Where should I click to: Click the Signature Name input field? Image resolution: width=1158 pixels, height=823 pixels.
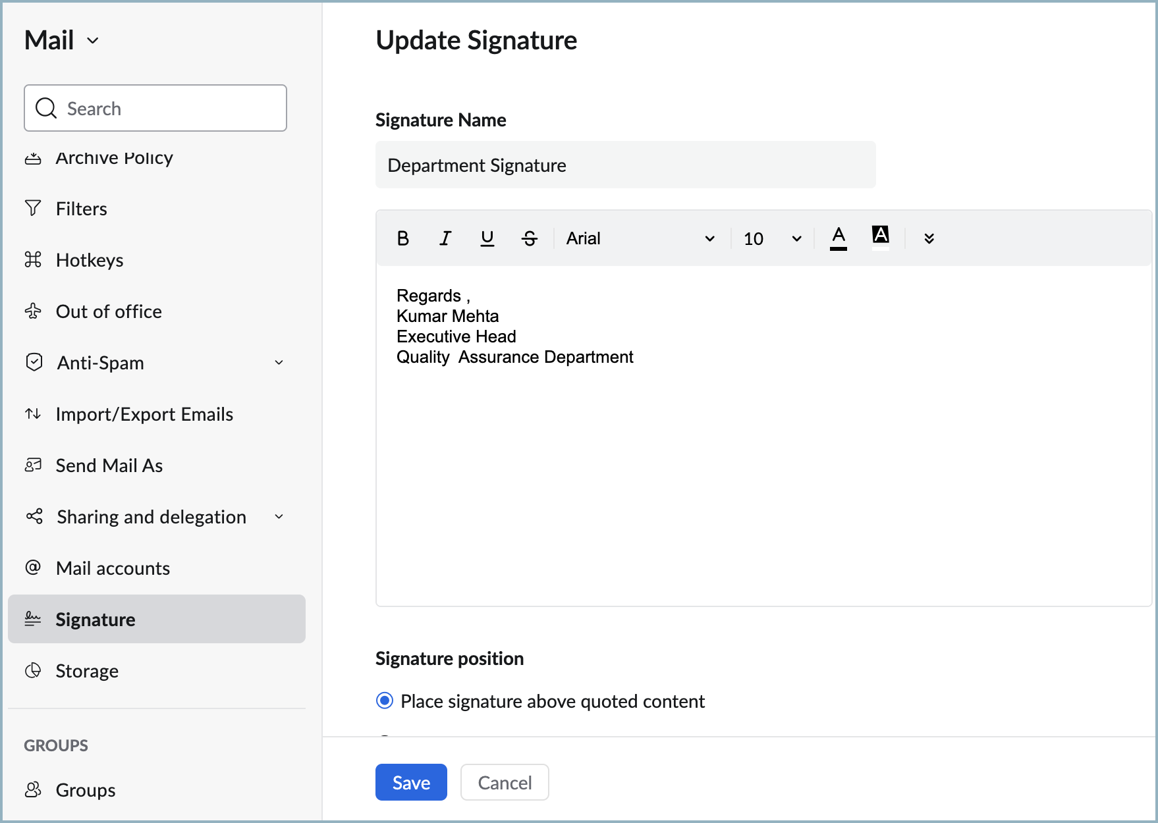(625, 165)
